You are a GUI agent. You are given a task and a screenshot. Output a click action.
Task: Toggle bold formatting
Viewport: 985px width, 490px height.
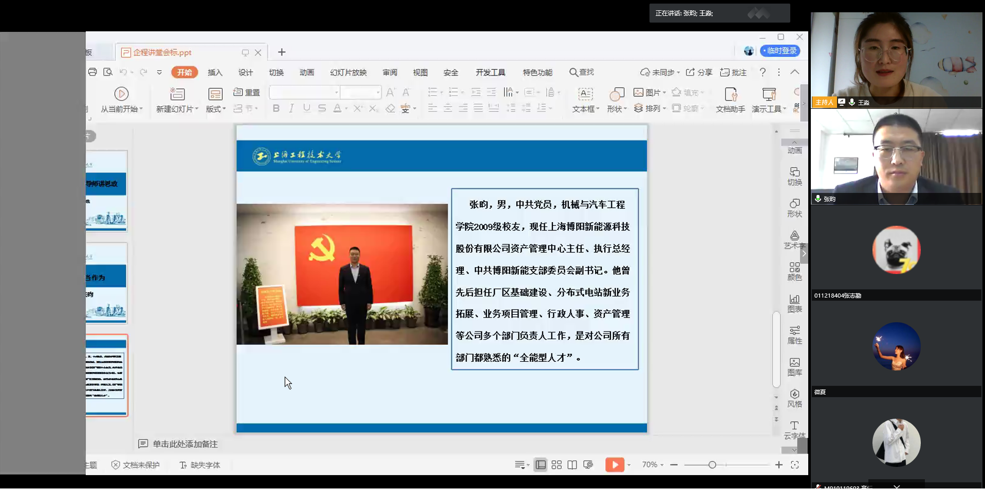pos(276,108)
